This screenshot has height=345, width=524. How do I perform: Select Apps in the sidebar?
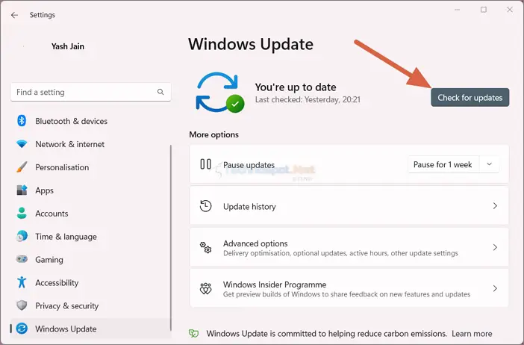pos(90,190)
